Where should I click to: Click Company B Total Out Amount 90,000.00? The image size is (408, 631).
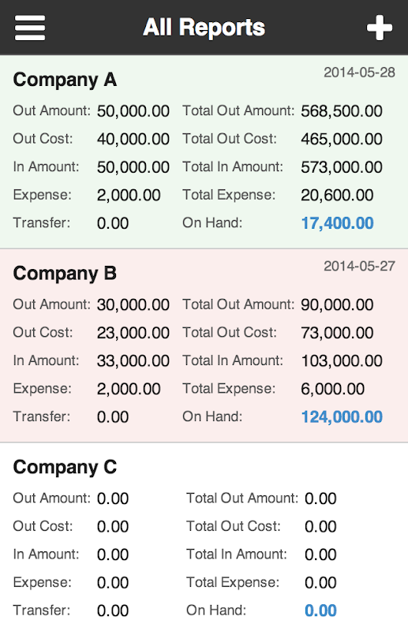click(x=337, y=304)
